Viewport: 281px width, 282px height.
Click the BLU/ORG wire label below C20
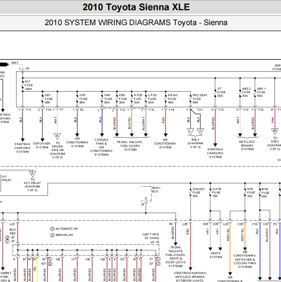point(267,235)
